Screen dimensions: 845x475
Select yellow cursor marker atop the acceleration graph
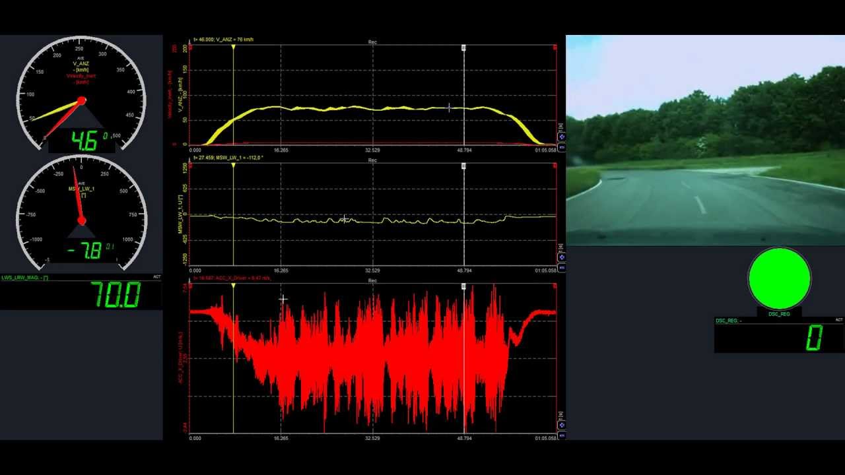point(233,286)
